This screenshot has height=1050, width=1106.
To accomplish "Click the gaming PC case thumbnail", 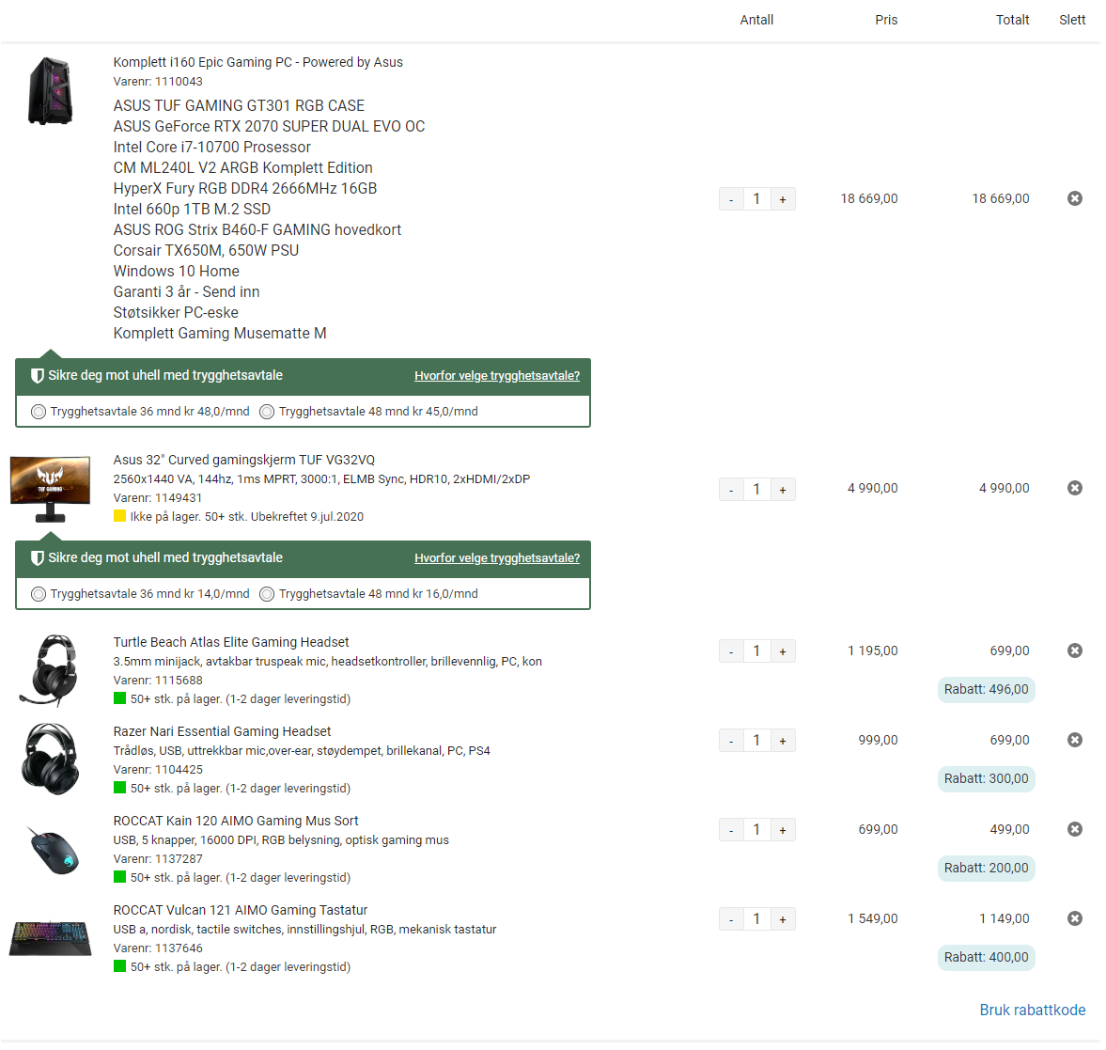I will pyautogui.click(x=50, y=91).
